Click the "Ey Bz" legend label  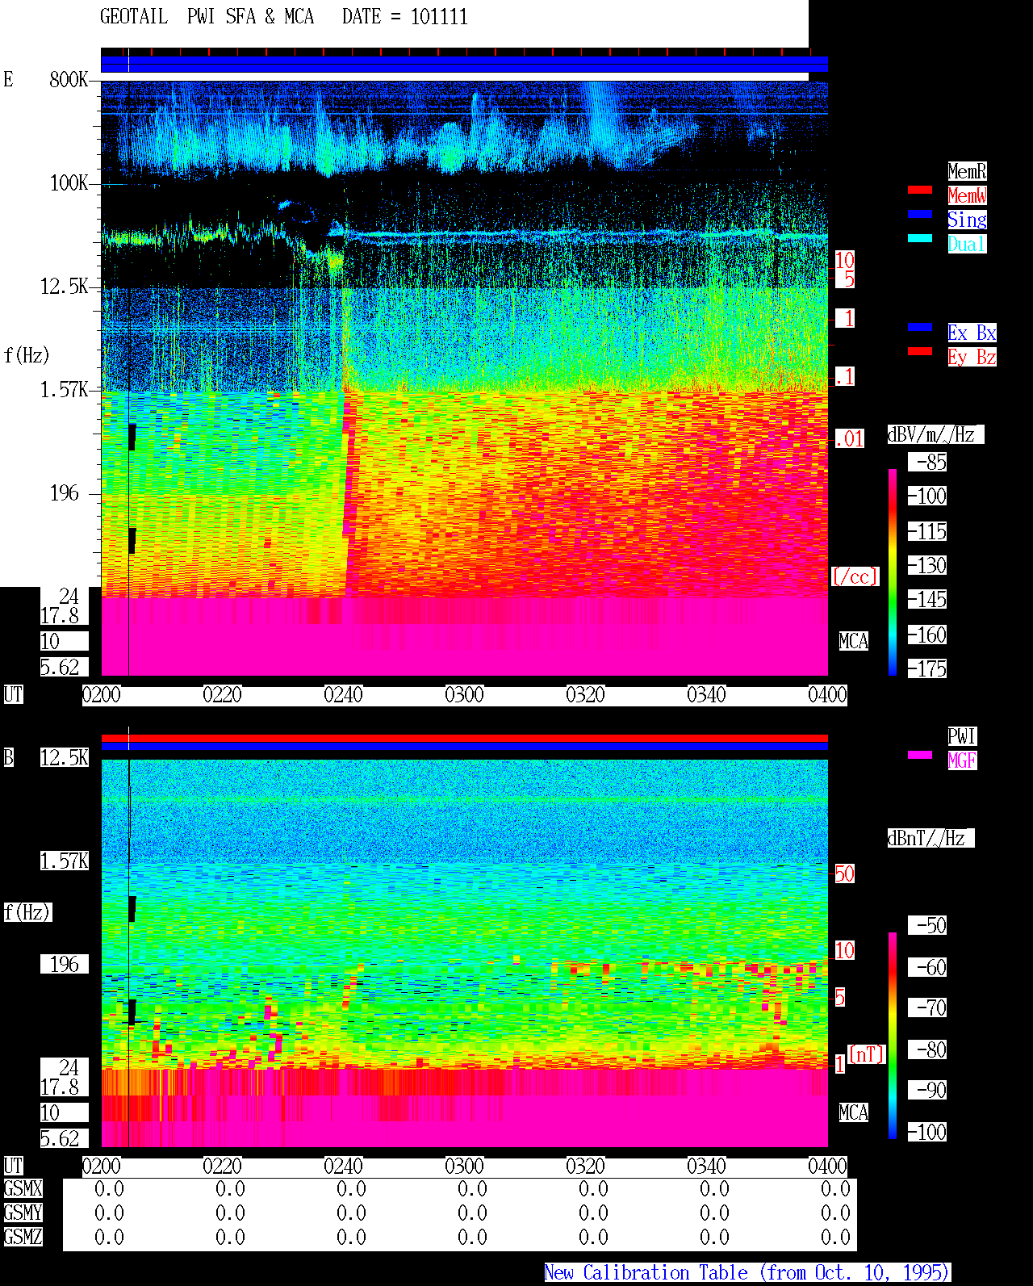tap(972, 357)
